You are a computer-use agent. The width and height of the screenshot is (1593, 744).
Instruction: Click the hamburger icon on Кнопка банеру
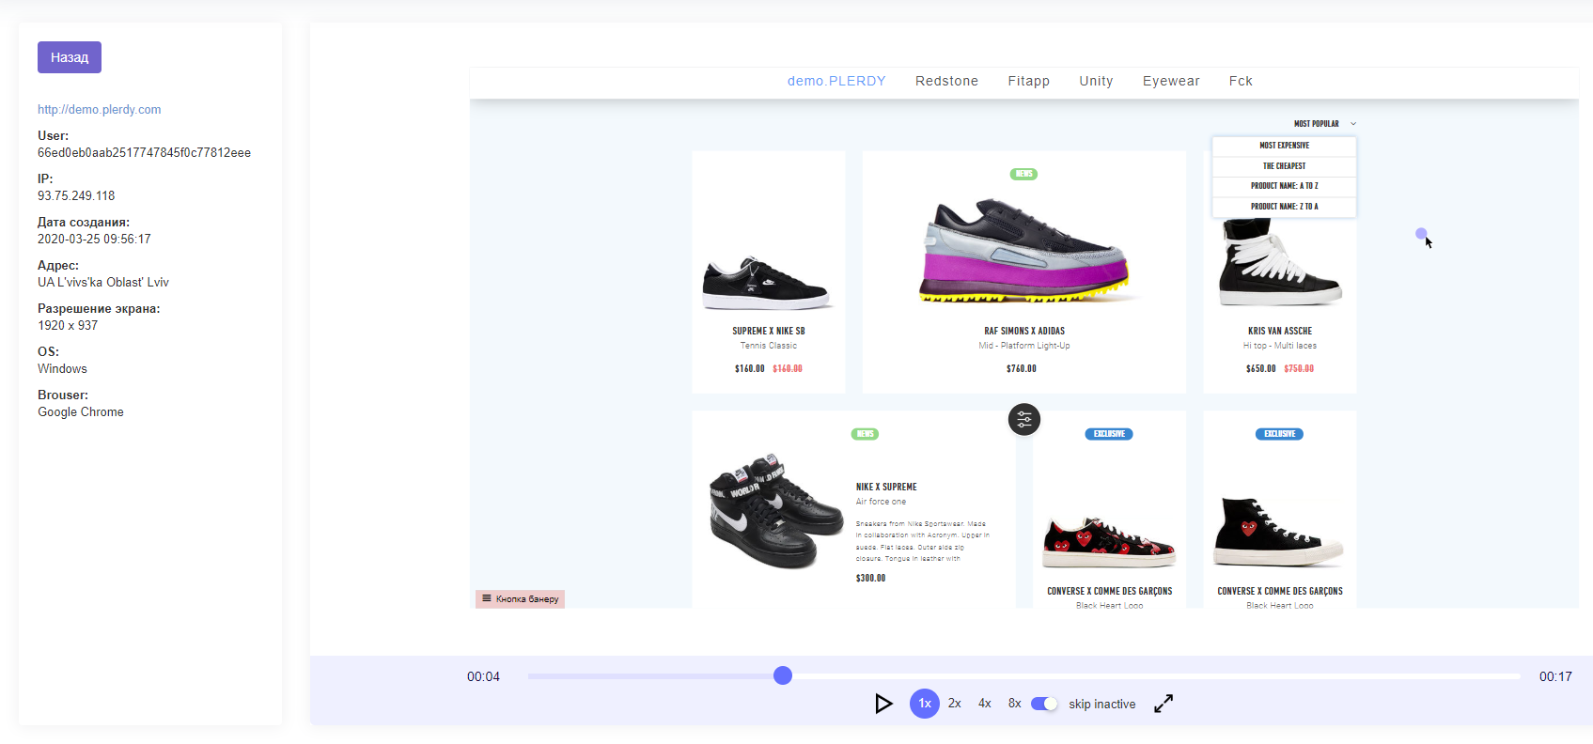tap(487, 598)
